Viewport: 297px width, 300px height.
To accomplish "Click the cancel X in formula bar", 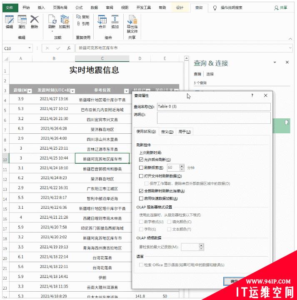I will click(47, 48).
